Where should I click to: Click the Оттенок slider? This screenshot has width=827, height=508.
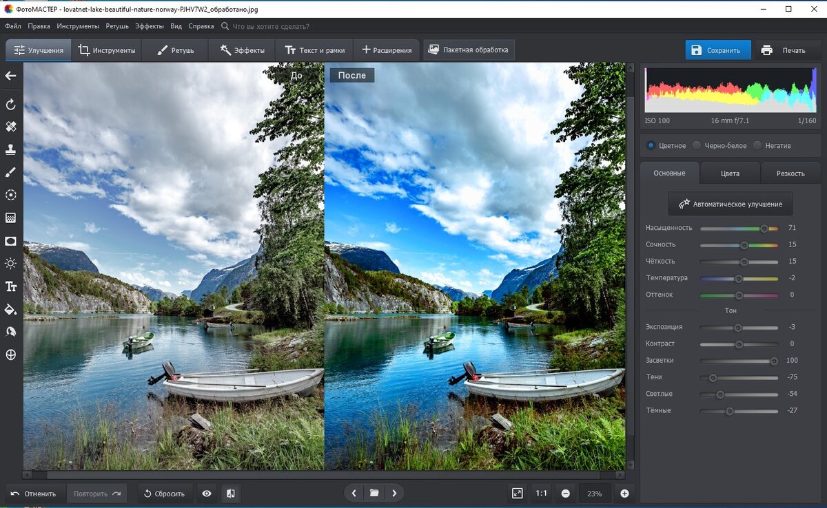coord(739,295)
